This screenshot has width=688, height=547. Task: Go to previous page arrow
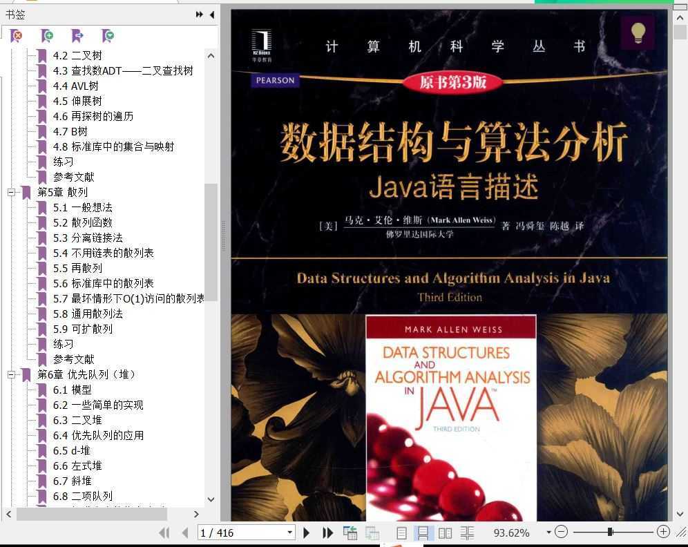185,532
